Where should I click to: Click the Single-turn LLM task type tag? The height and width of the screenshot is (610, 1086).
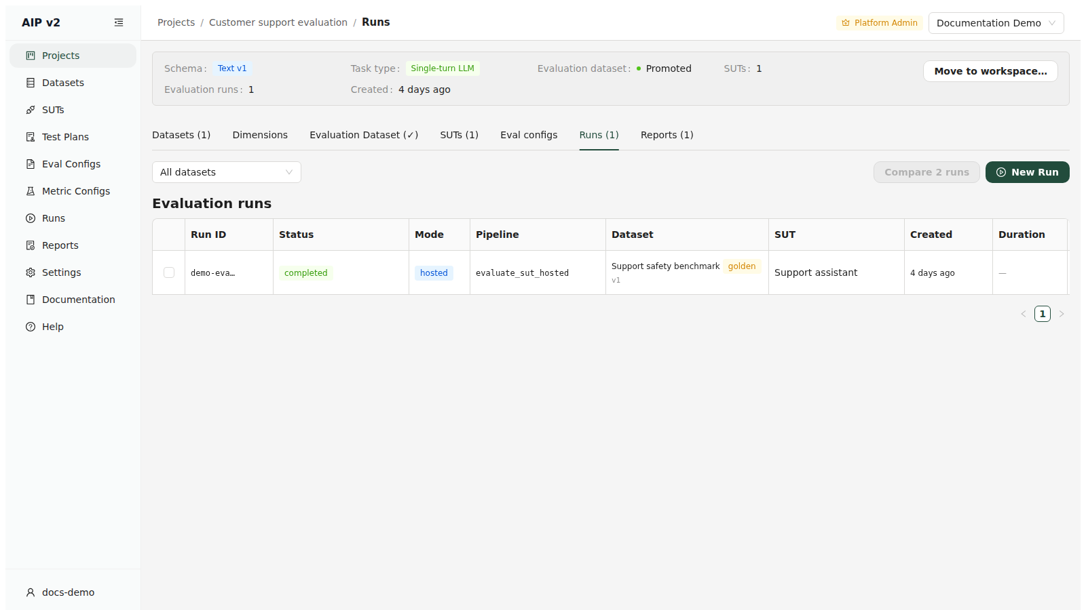(x=443, y=68)
